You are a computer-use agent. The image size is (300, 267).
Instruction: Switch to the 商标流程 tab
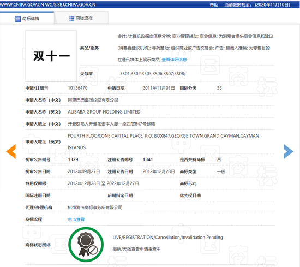81,18
